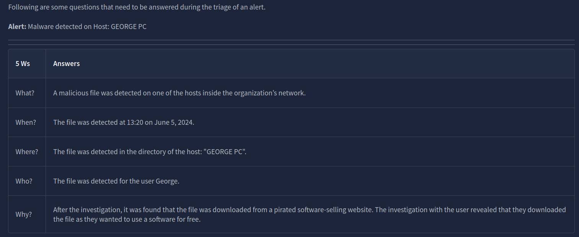Select the "Malware detected on Host" alert text

[87, 27]
